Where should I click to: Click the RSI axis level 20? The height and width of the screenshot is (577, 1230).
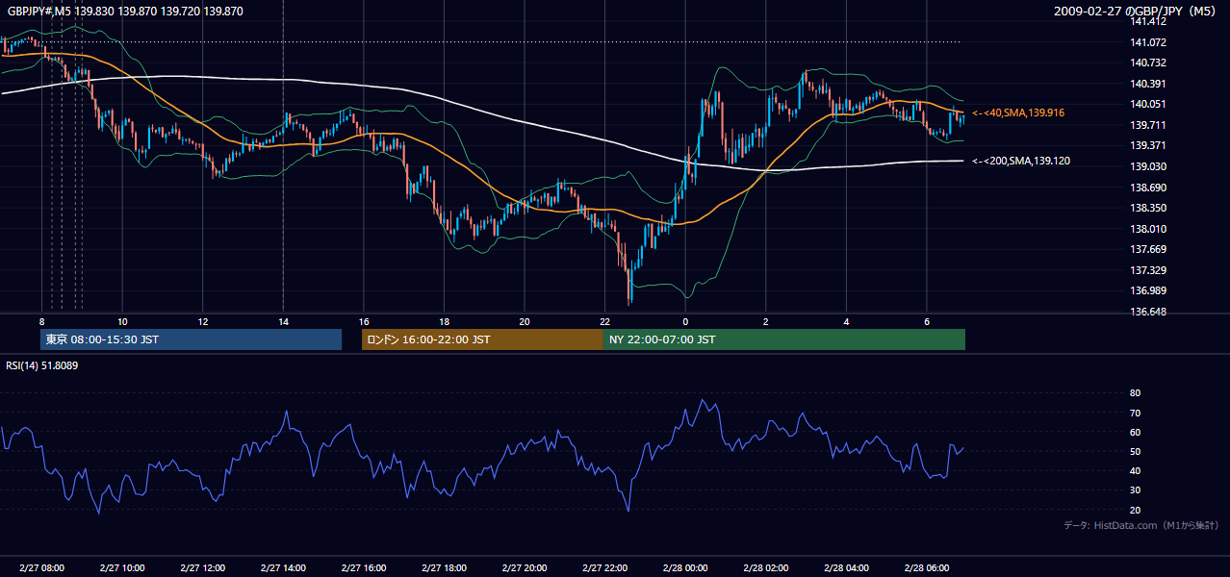[1135, 510]
